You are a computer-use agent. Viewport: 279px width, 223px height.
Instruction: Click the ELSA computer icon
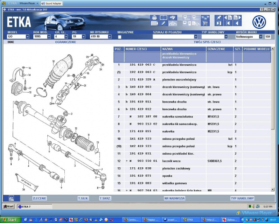[x=187, y=18]
